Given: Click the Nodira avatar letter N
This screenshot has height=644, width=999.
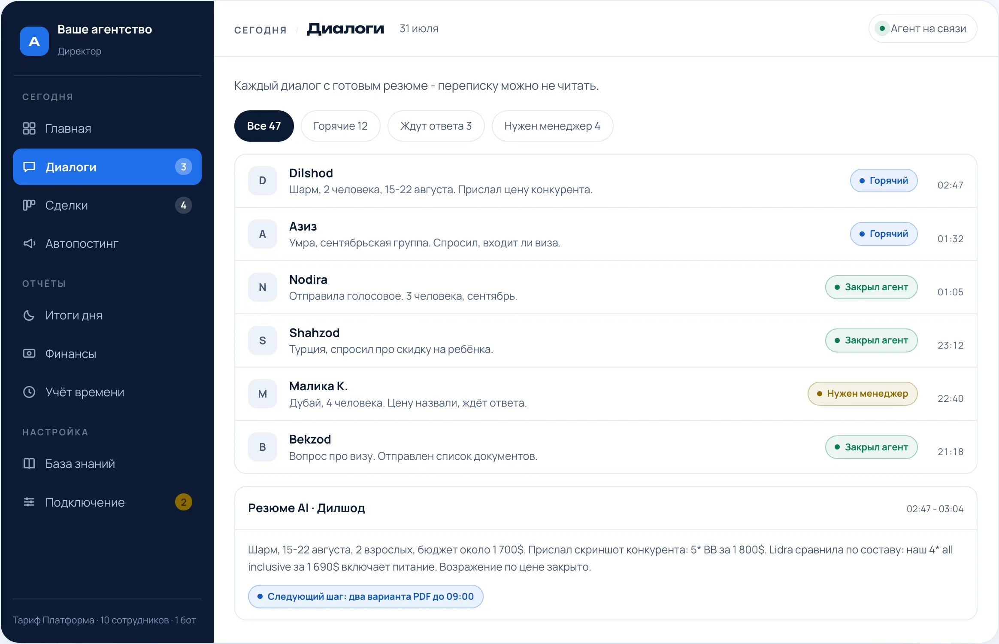Looking at the screenshot, I should [263, 287].
